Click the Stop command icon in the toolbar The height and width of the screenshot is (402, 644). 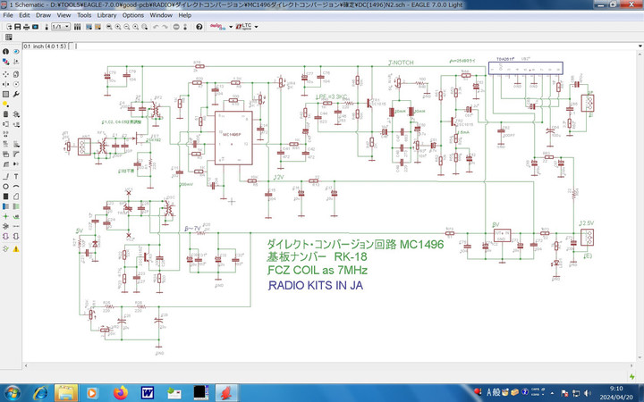175,27
